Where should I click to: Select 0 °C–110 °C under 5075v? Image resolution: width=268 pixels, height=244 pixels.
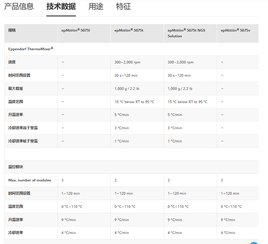231,206
